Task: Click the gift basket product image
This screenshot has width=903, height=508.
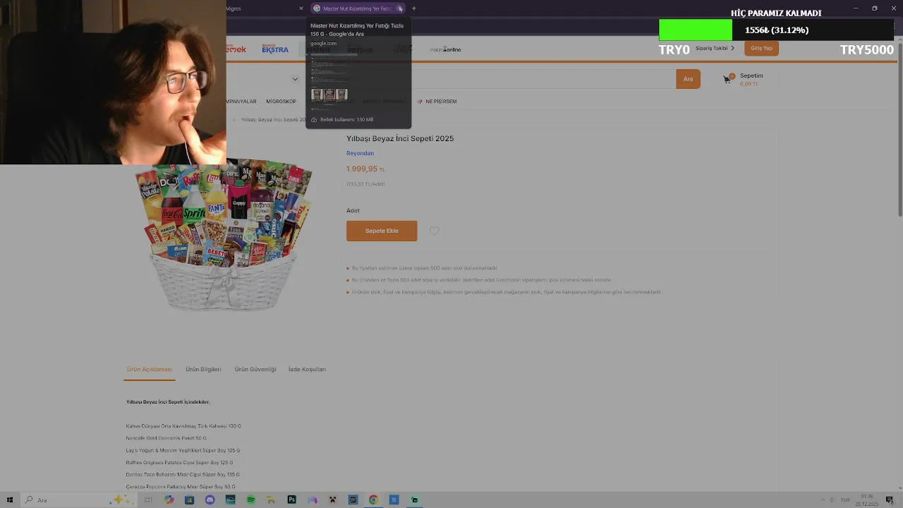Action: 224,236
